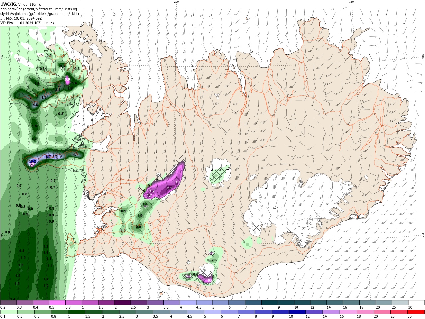The width and height of the screenshot is (425, 319).
Task: Click the deep navy blue swatch above lower-row 10
Action: click(297, 312)
